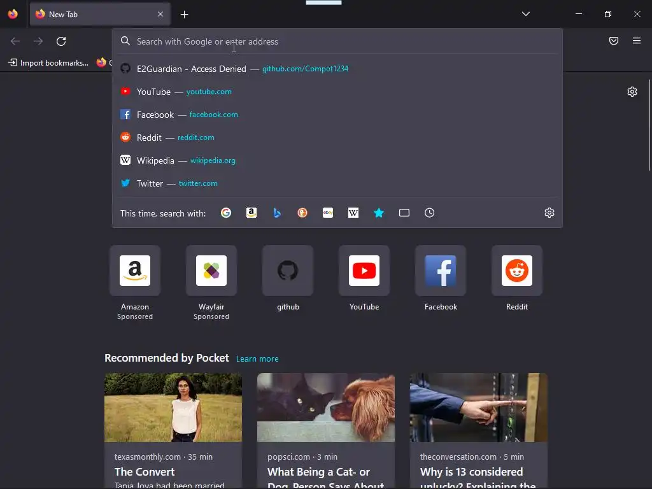The width and height of the screenshot is (652, 489).
Task: Open the Save to Pocket icon
Action: tap(614, 41)
